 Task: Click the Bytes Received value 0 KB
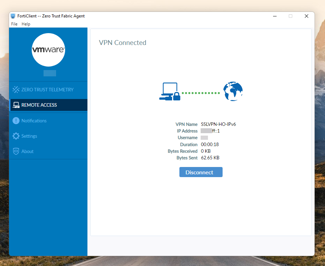pyautogui.click(x=206, y=151)
